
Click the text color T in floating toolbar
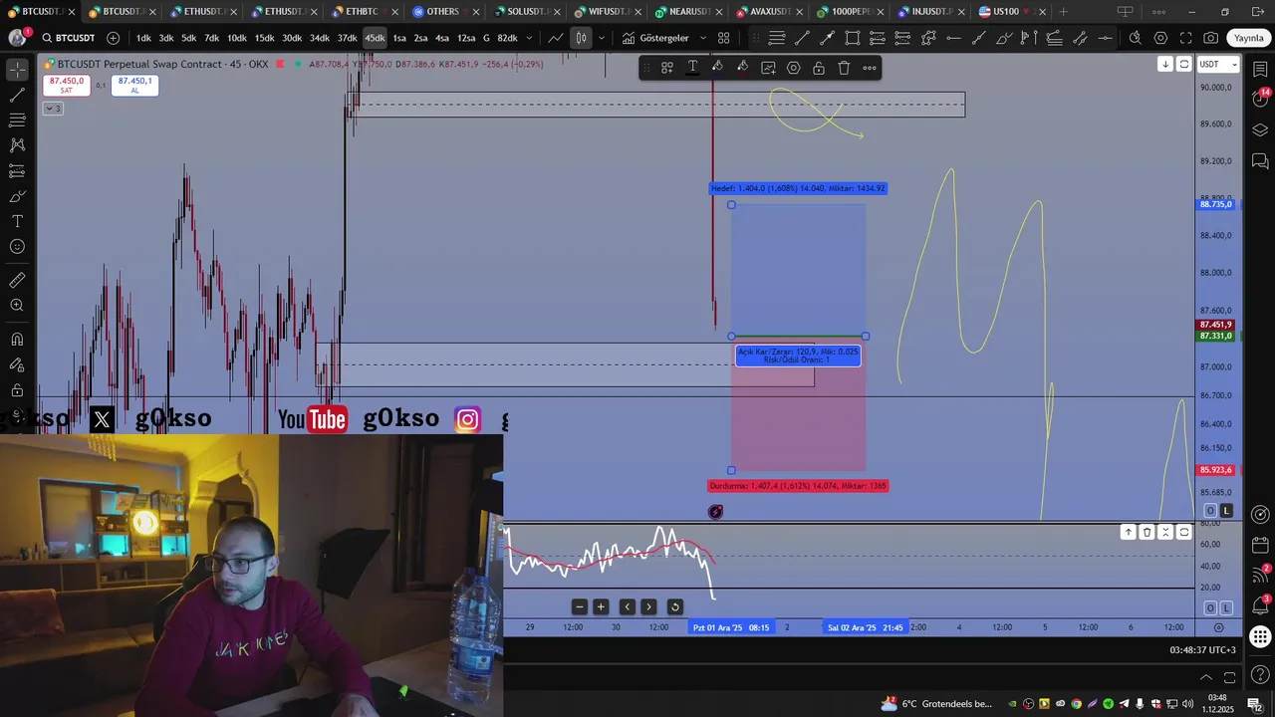tap(692, 68)
